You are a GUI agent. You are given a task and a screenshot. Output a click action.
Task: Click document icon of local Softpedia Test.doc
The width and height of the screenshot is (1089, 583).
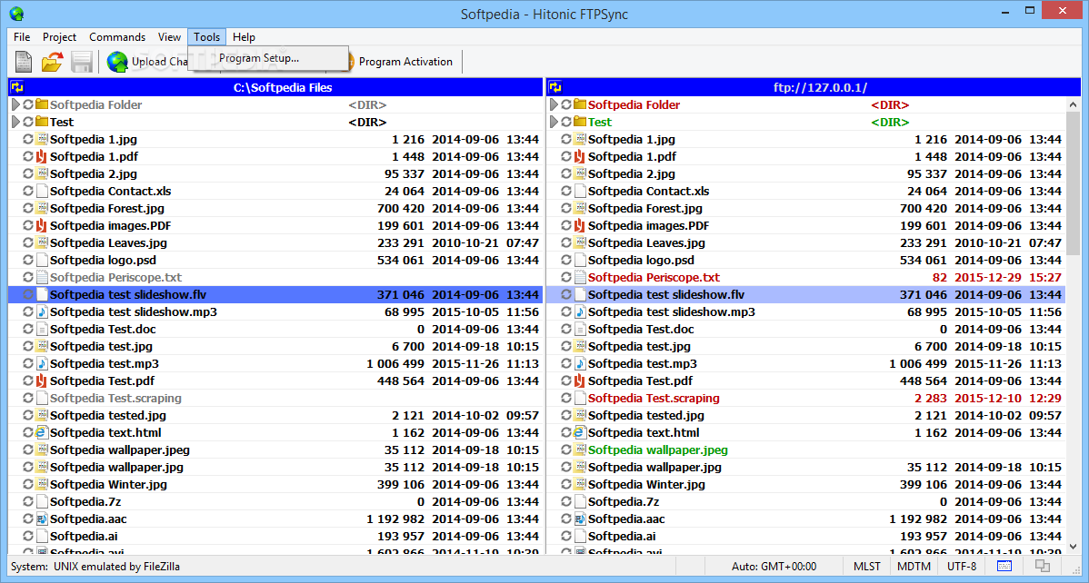pyautogui.click(x=42, y=329)
